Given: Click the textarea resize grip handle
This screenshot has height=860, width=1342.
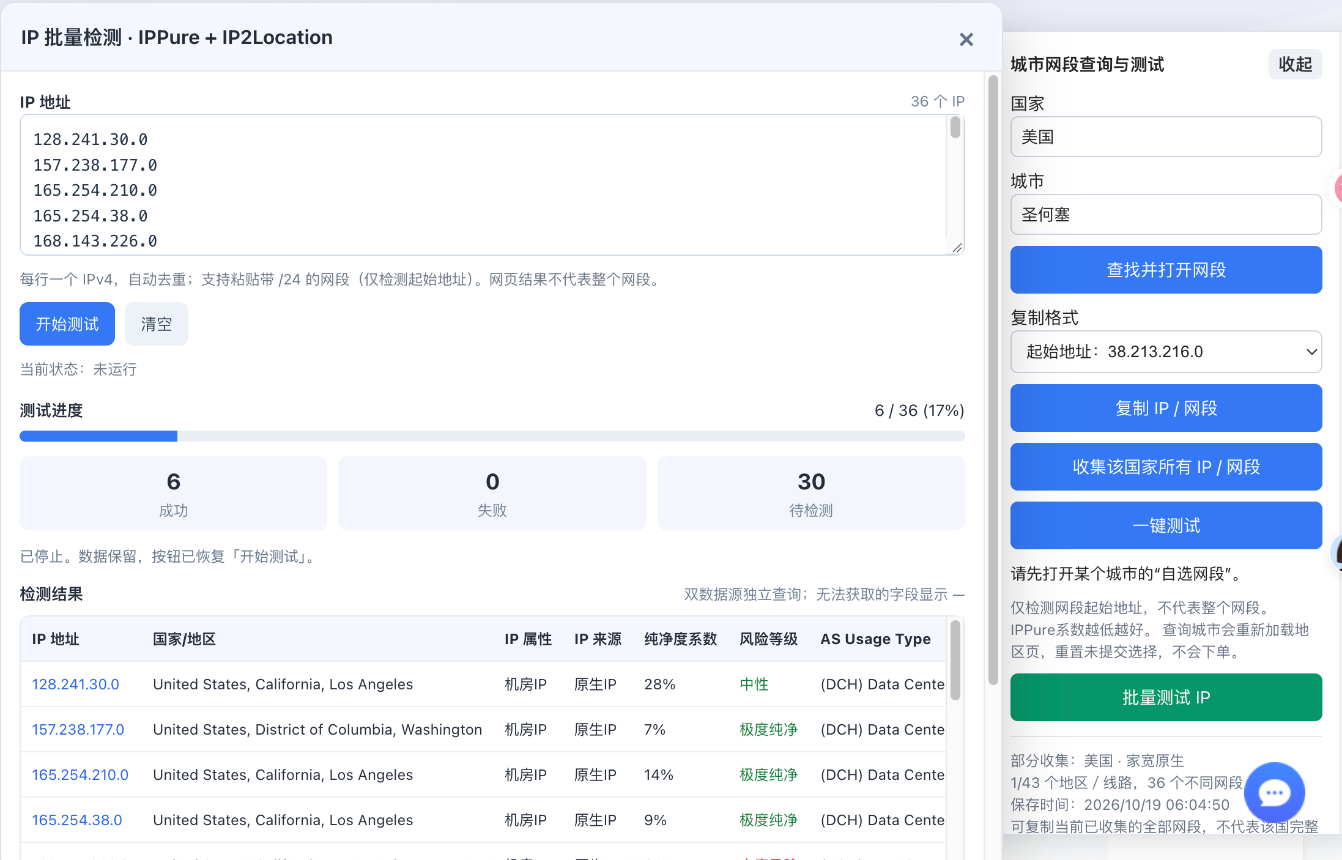Looking at the screenshot, I should pos(957,248).
